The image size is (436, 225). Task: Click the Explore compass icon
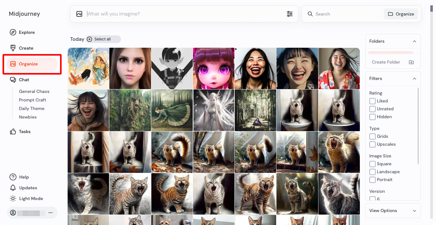(x=13, y=32)
